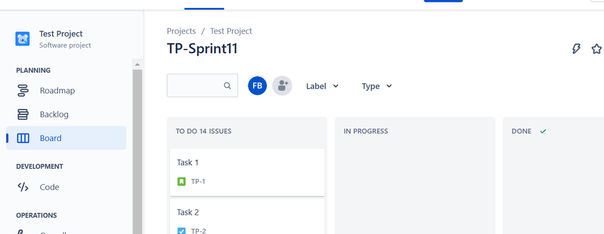Focus the board search field

pyautogui.click(x=202, y=85)
